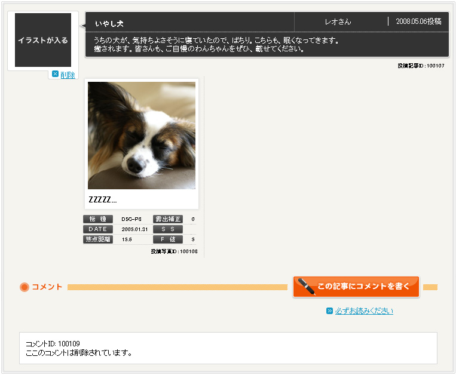The height and width of the screenshot is (375, 456).
Task: Click the 削除 delete link
Action: click(x=68, y=75)
